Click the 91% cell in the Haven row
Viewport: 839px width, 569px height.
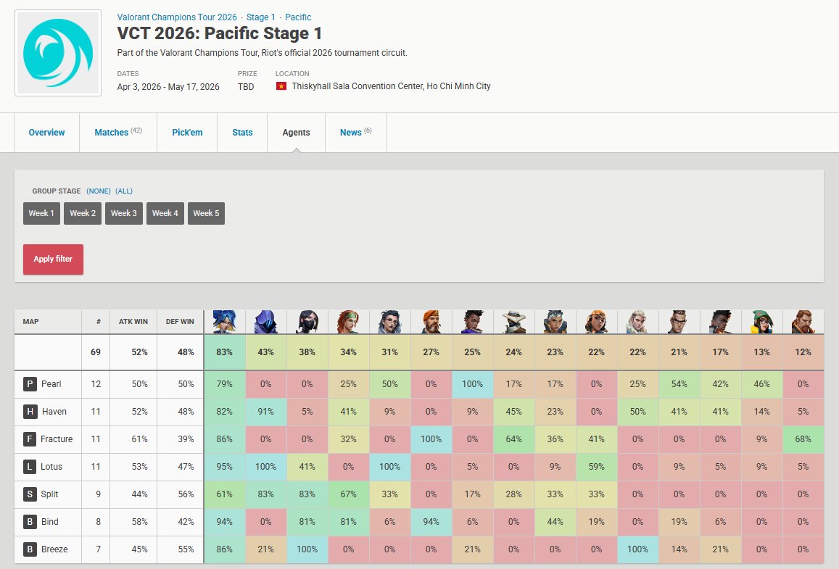pos(266,411)
